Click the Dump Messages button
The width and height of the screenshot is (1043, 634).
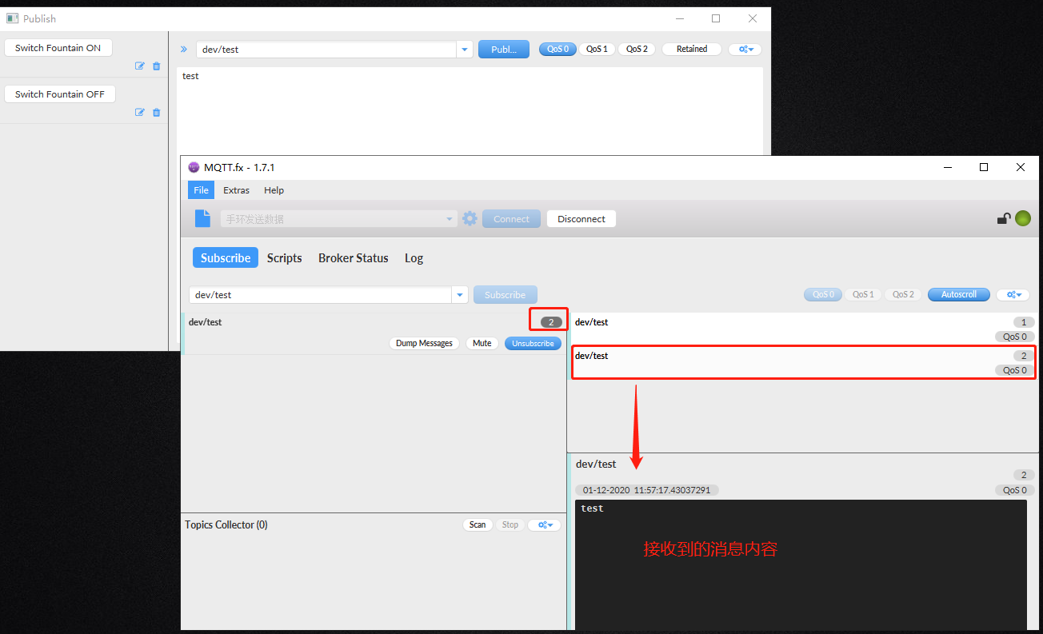[x=424, y=343]
